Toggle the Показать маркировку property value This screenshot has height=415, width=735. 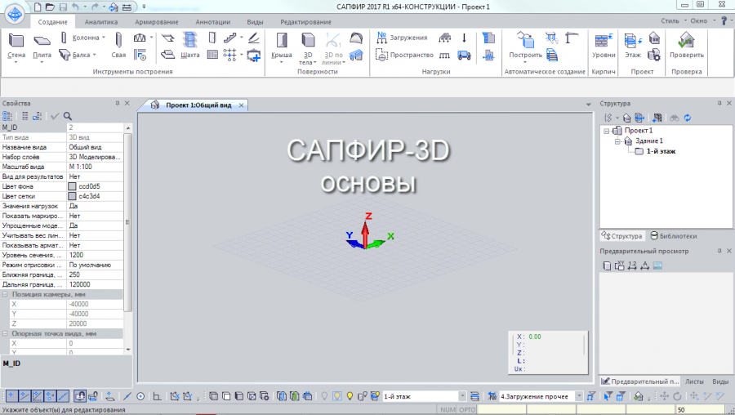point(95,216)
